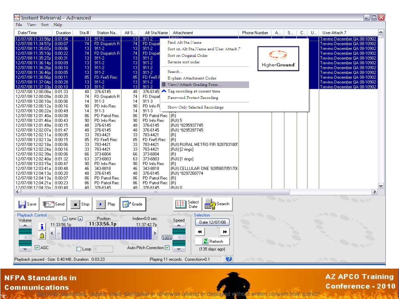Click the Loop count input field
Viewport: 399px width, 299px height.
[103, 249]
